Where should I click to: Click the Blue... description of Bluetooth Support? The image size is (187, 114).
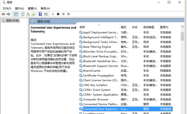[125, 66]
